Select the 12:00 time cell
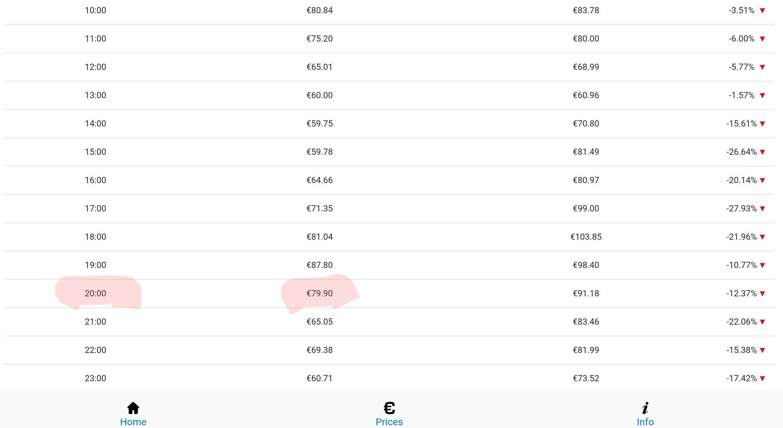 click(95, 67)
